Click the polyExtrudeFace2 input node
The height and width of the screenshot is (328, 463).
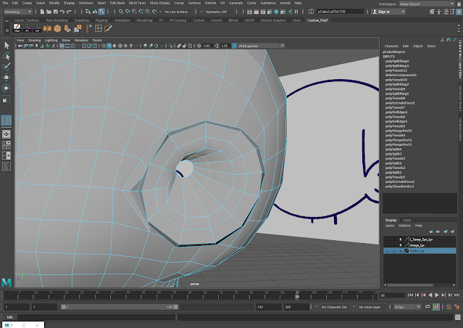click(400, 103)
